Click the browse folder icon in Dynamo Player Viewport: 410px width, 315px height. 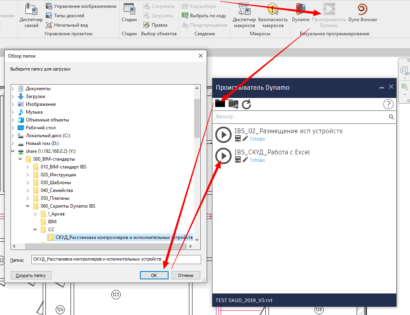pyautogui.click(x=220, y=103)
